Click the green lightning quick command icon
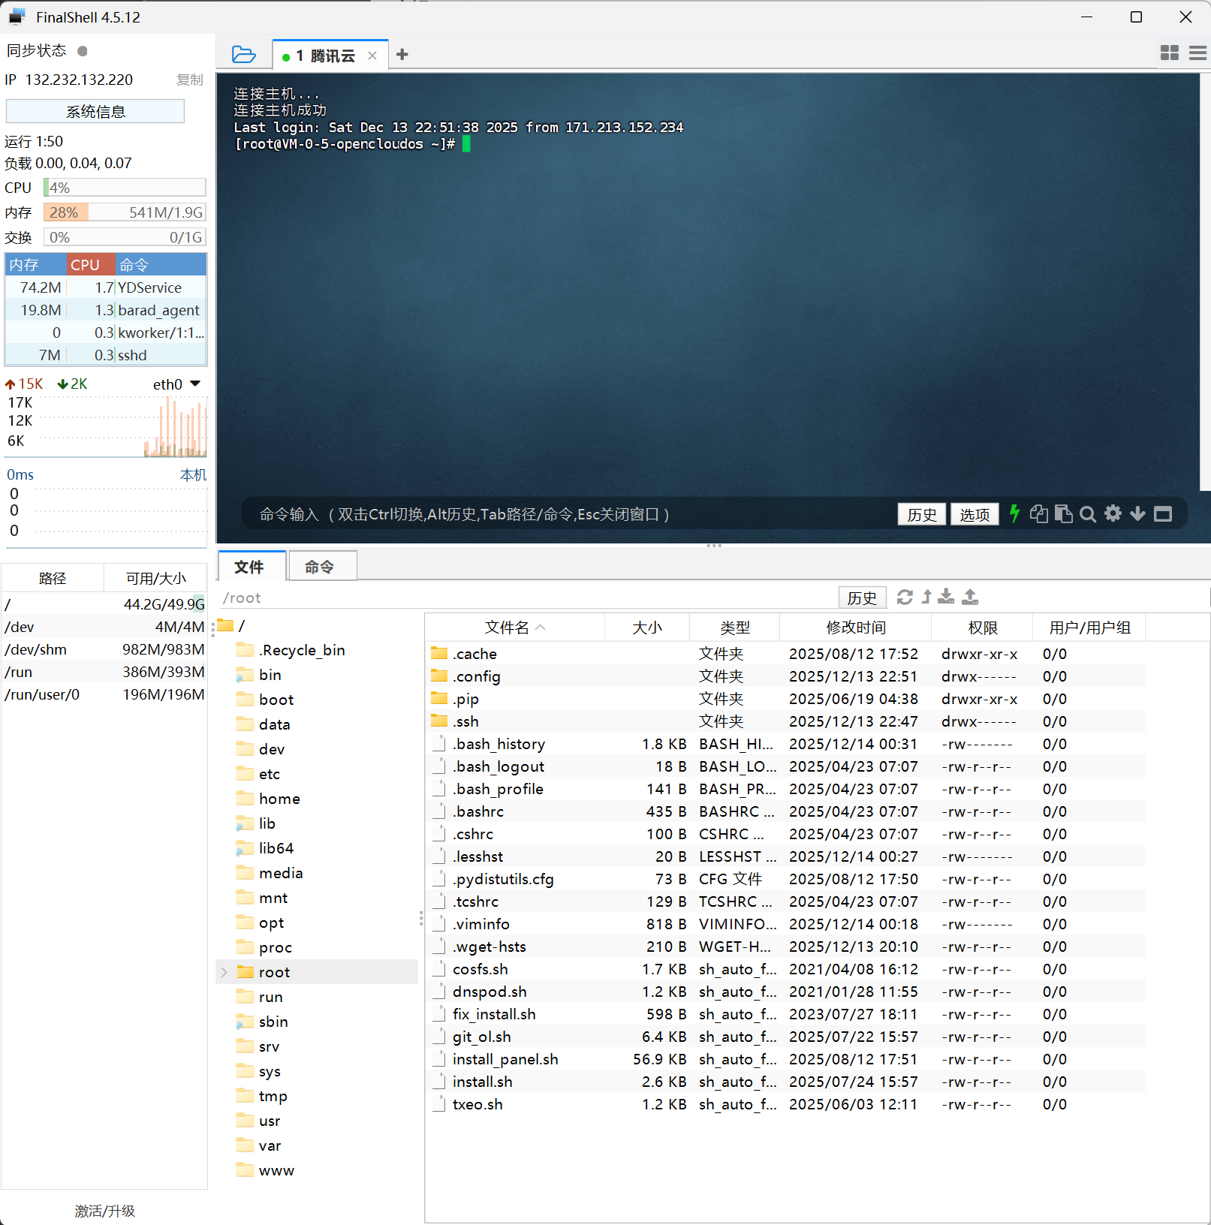The image size is (1211, 1225). (1014, 514)
